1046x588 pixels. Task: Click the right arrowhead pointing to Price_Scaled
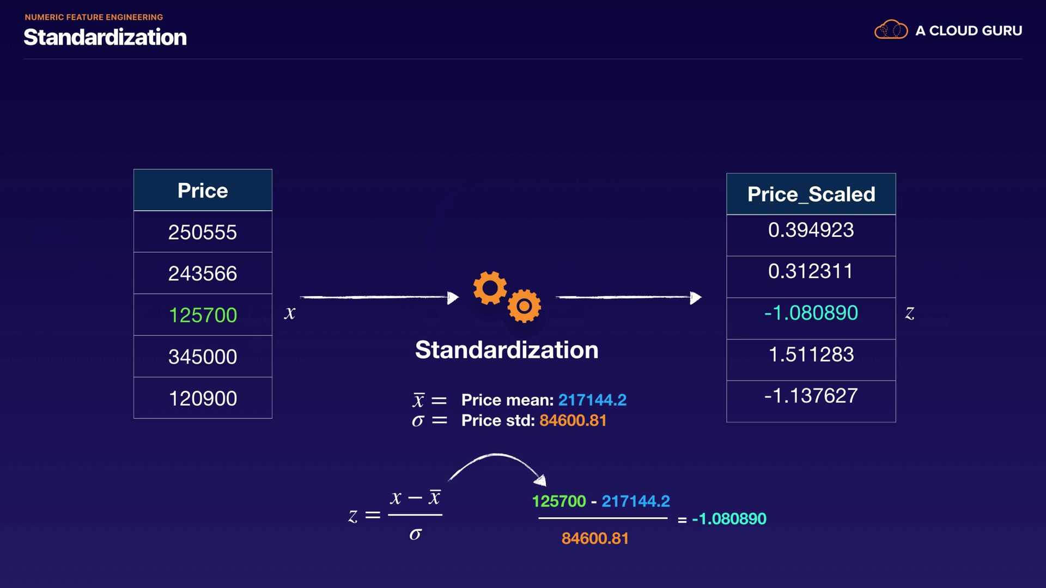(x=696, y=297)
